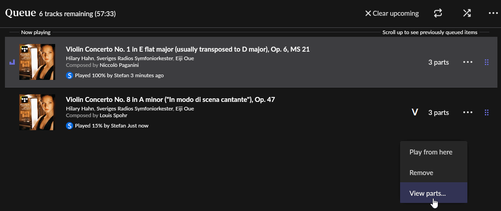Expand 3 parts of Violin Concerto No. 8

(438, 113)
